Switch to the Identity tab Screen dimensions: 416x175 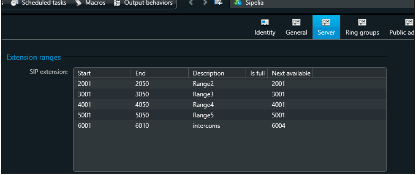265,28
